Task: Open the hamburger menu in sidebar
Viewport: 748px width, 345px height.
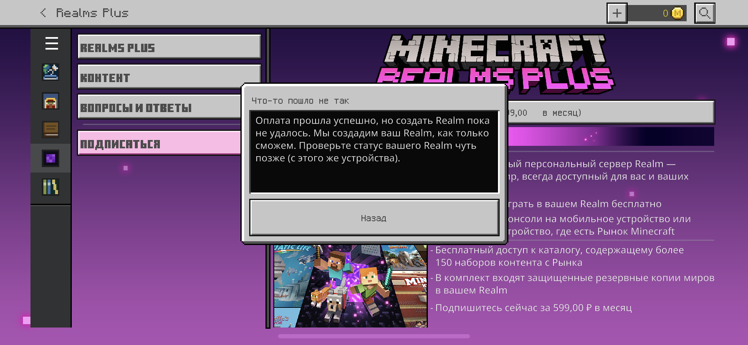Action: tap(51, 43)
